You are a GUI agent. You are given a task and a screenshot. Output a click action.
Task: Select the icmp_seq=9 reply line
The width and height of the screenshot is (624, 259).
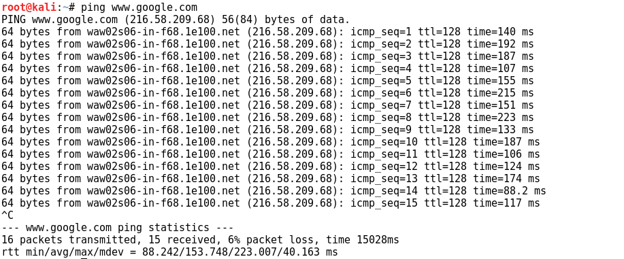(267, 130)
